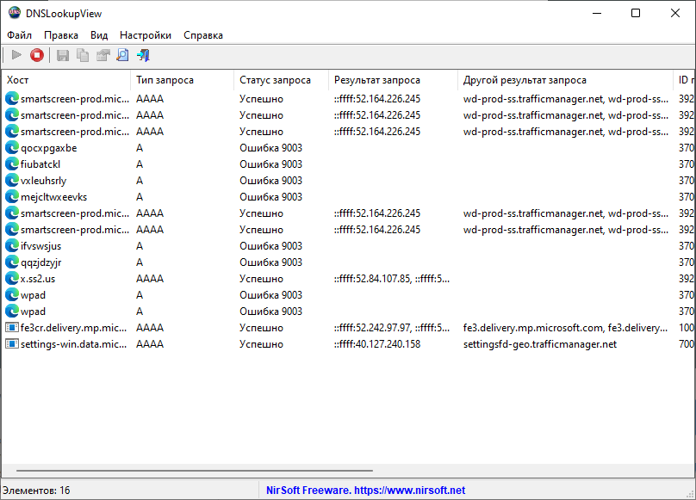
Task: Click Edge icon beside x.ss2.us
Action: click(12, 279)
